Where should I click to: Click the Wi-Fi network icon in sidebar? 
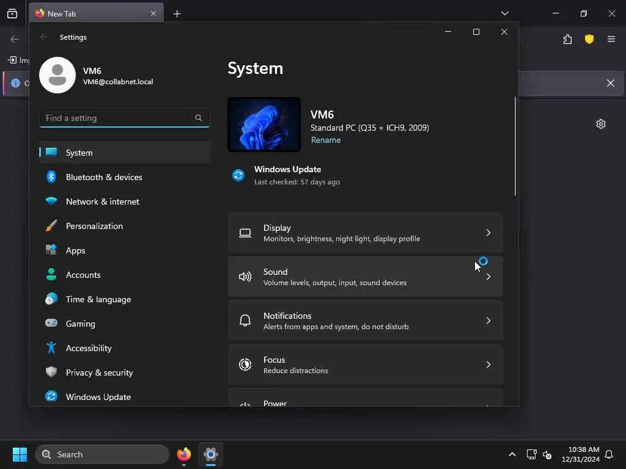[x=51, y=201]
